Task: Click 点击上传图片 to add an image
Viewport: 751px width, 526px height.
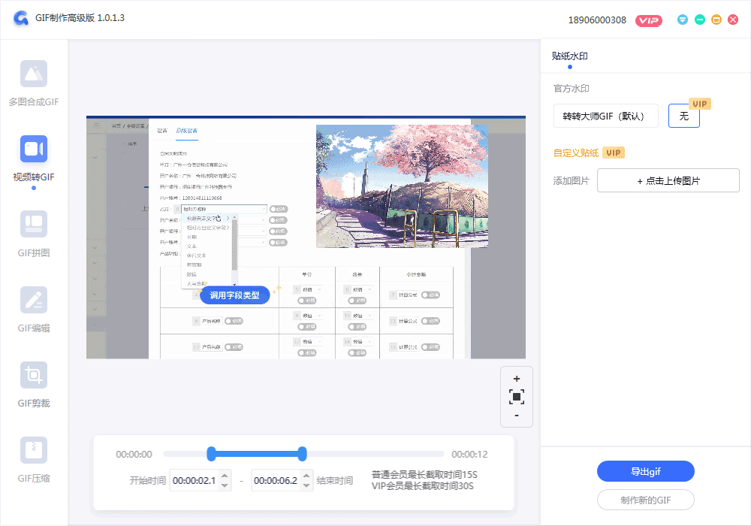Action: pos(668,180)
